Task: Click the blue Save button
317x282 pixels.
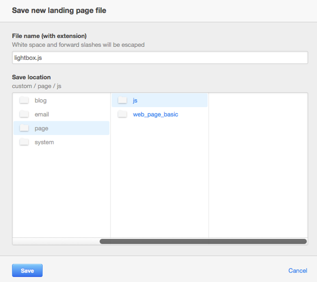Action: tap(27, 270)
